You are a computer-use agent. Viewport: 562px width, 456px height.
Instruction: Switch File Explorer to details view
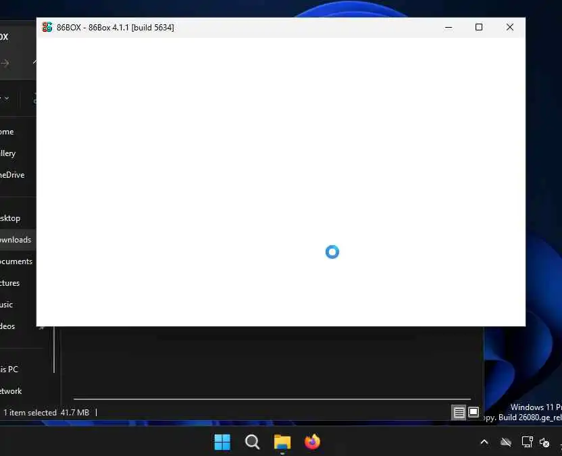pyautogui.click(x=459, y=413)
